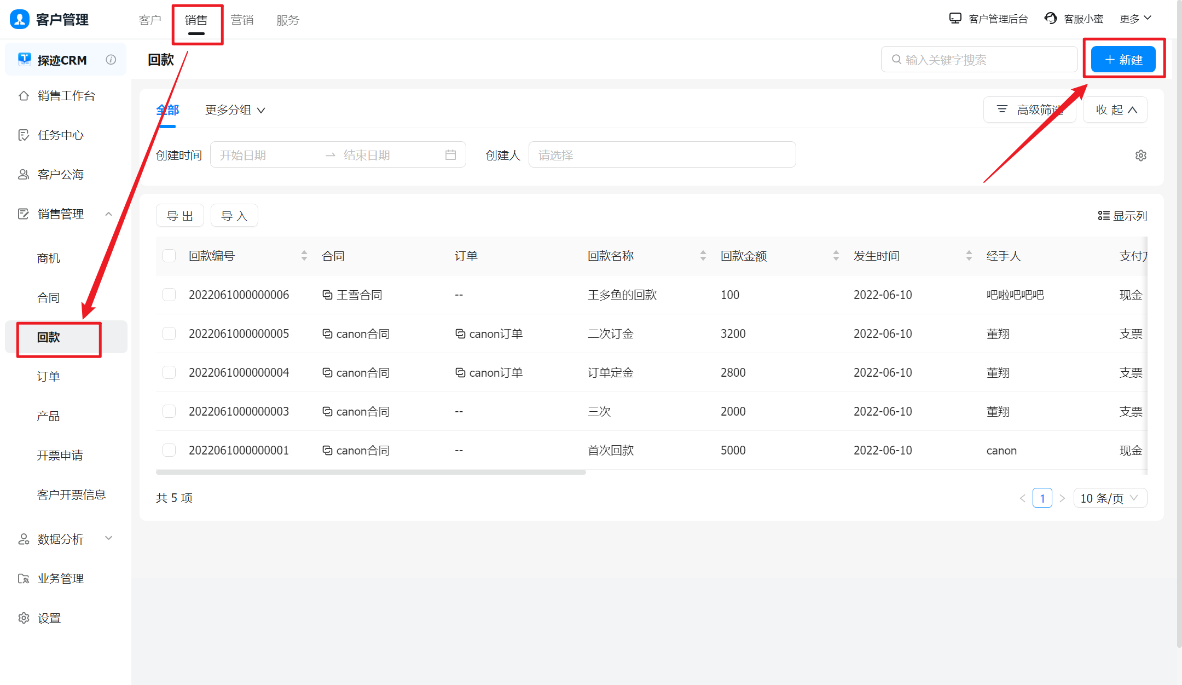Select the header select-all checkbox
Viewport: 1182px width, 685px height.
click(x=169, y=256)
